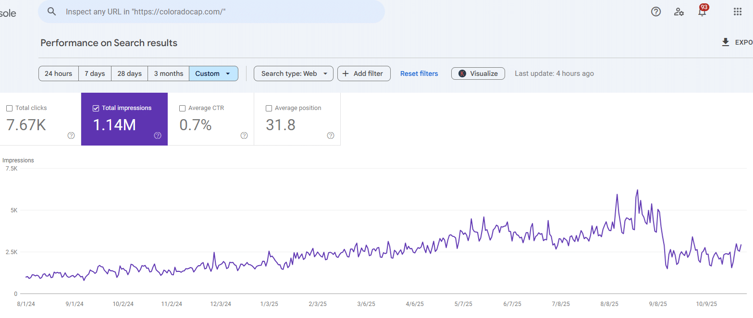Open the Google apps grid icon
753x318 pixels.
738,12
